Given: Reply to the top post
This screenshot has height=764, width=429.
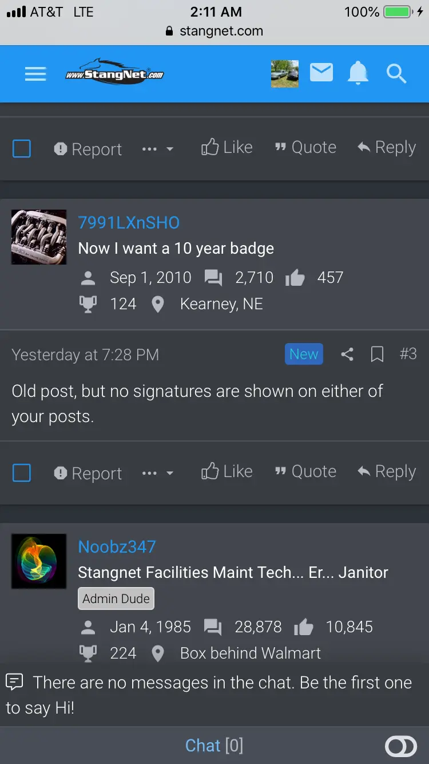Looking at the screenshot, I should (387, 148).
